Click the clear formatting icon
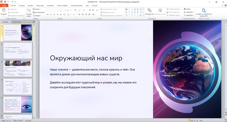The height and width of the screenshot is (122, 227). click(x=75, y=10)
